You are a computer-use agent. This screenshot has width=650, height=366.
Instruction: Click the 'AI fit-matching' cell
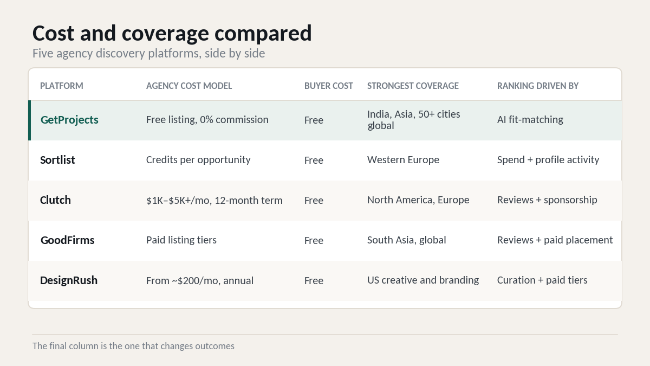point(530,120)
